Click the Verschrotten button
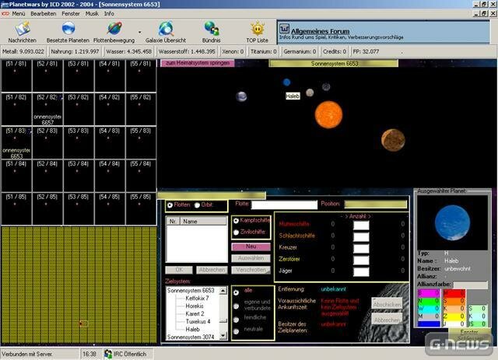This screenshot has width=498, height=360. pos(251,270)
